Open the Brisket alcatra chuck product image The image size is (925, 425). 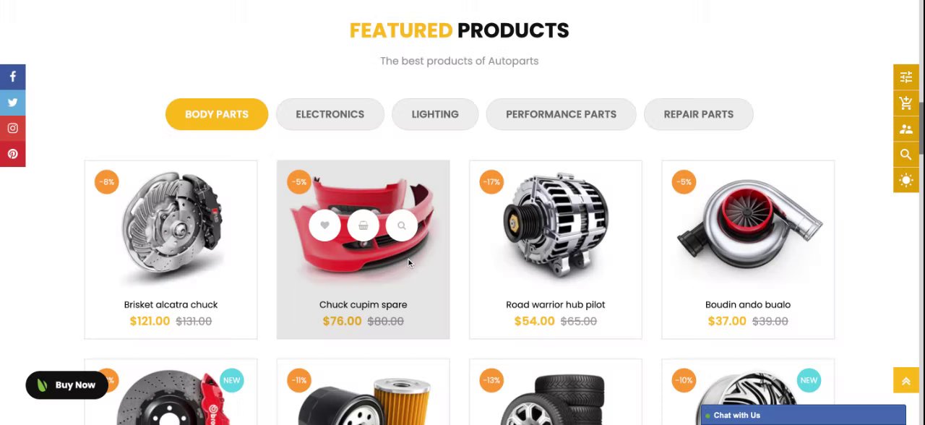pos(171,227)
